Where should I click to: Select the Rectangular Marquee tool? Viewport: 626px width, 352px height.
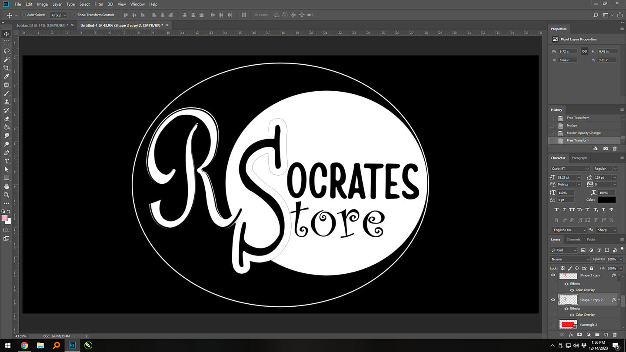7,43
